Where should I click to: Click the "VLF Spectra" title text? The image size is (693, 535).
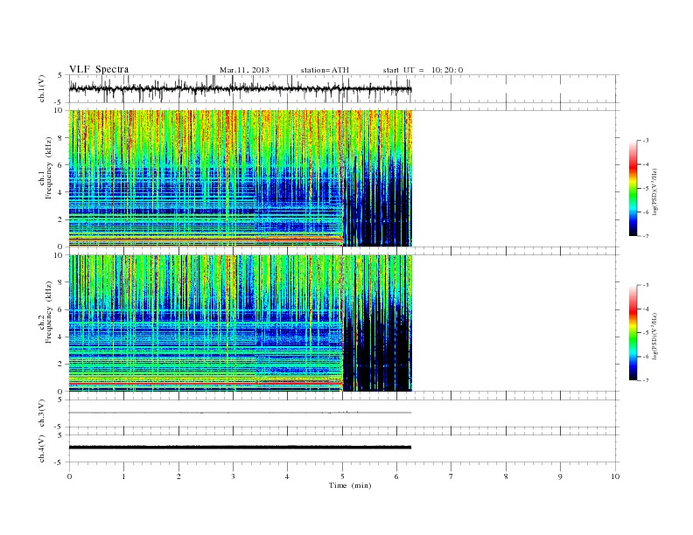pyautogui.click(x=99, y=69)
